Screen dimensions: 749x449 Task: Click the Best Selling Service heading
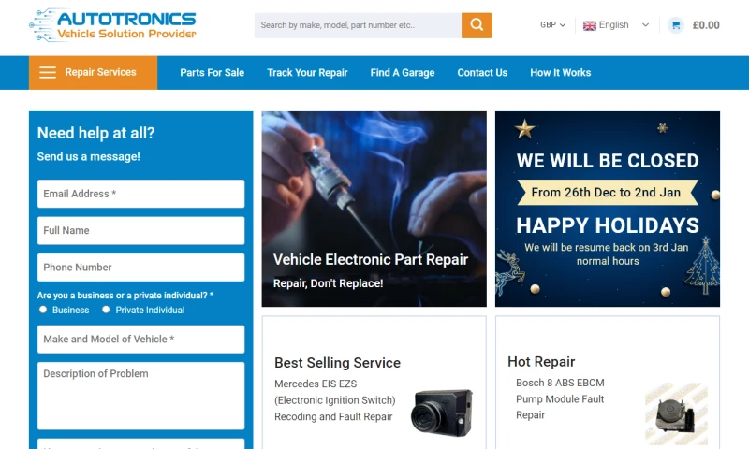point(337,363)
